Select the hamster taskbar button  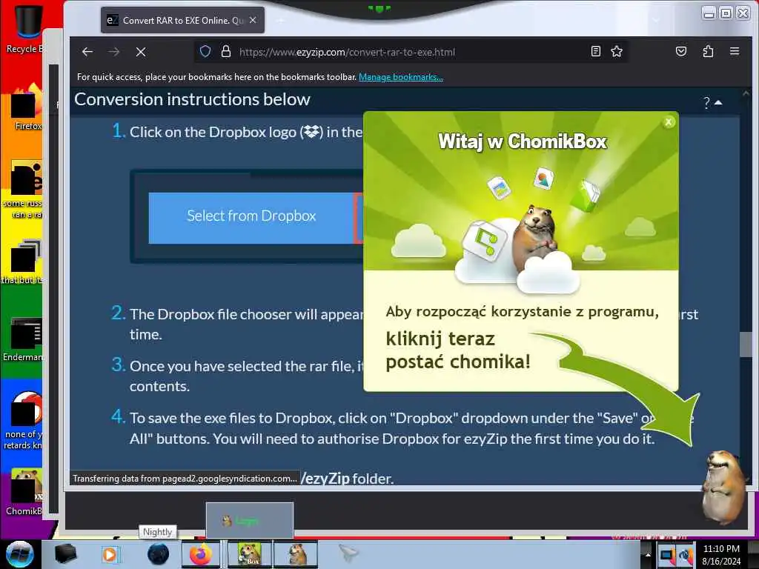(296, 554)
